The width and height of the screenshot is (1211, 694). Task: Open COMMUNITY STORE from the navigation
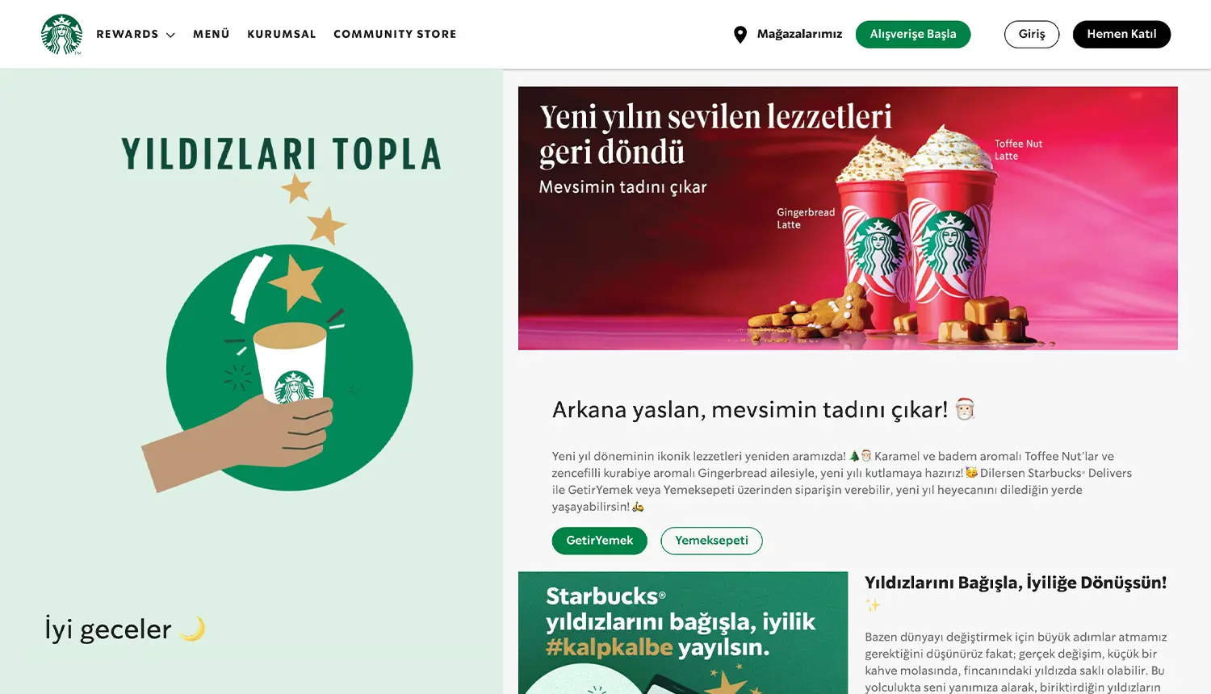(x=395, y=34)
